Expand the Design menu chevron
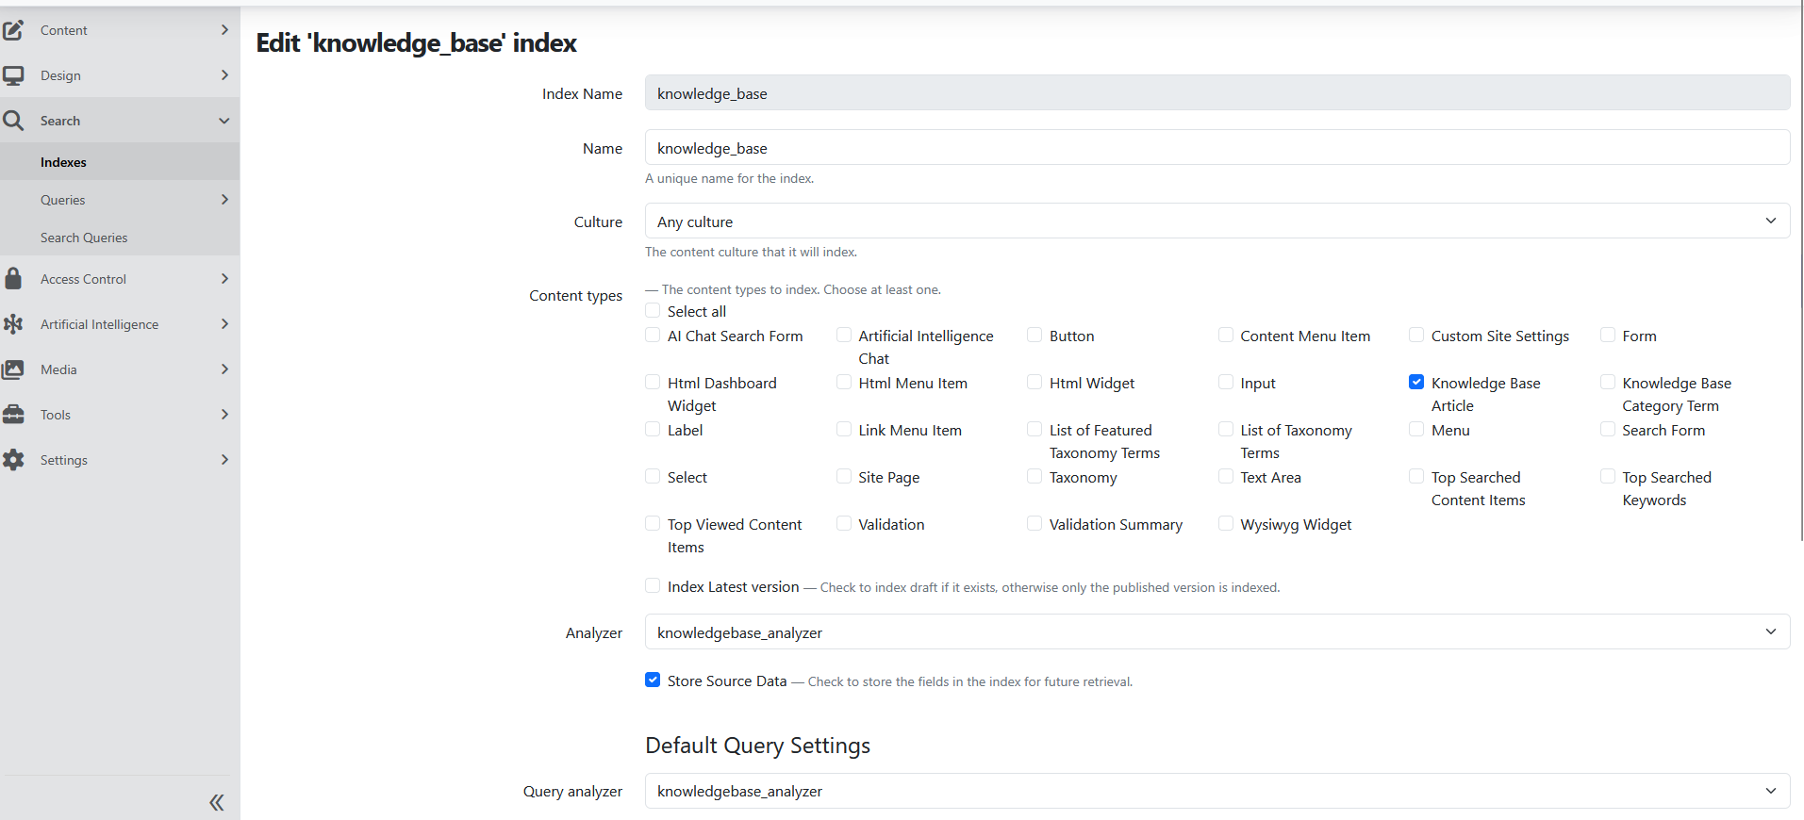Screen dimensions: 1804x820 pyautogui.click(x=224, y=75)
